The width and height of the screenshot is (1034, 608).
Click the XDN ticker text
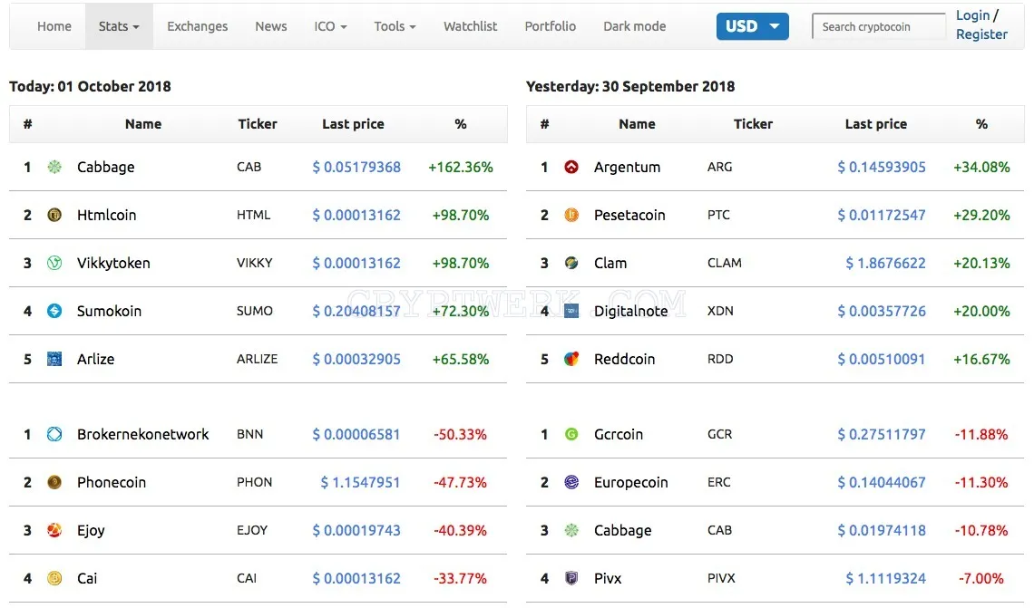pos(720,311)
